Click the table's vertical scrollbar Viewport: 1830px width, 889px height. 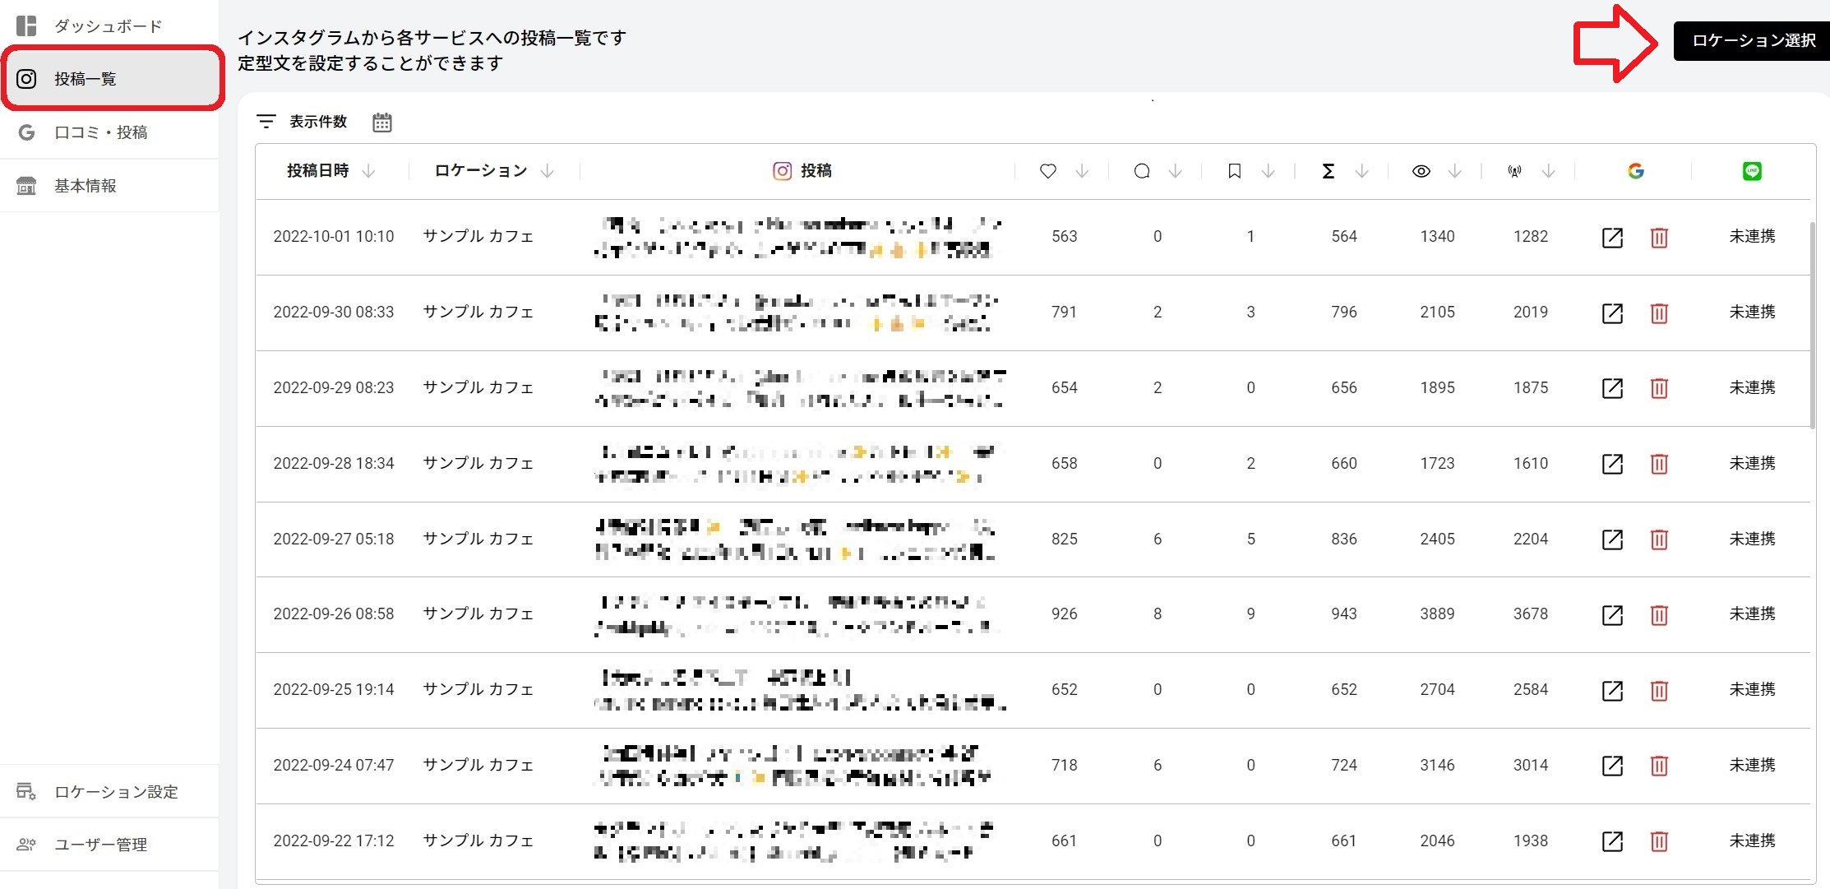point(1812,325)
